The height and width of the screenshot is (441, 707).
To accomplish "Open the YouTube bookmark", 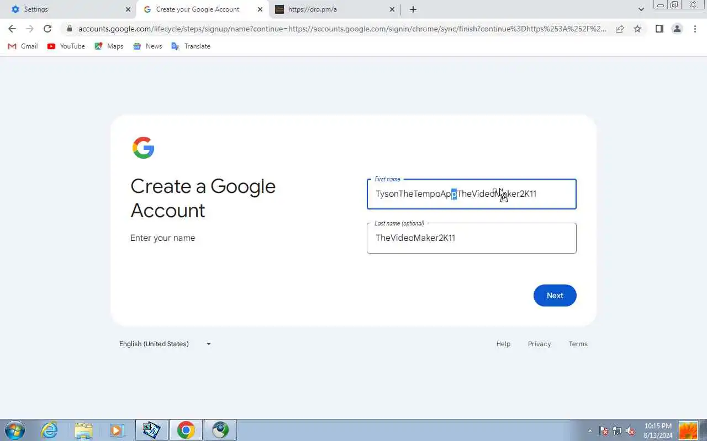I will [66, 46].
